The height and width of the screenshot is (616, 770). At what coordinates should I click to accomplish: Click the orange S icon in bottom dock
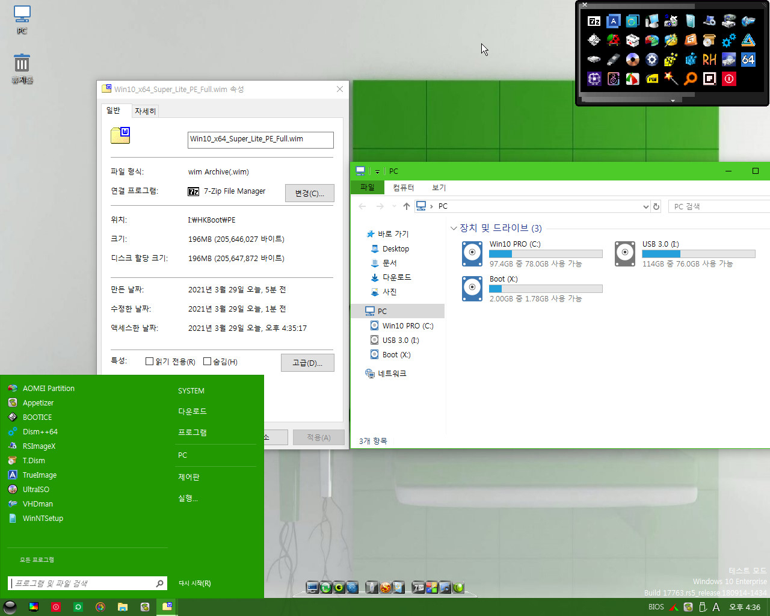pyautogui.click(x=385, y=588)
